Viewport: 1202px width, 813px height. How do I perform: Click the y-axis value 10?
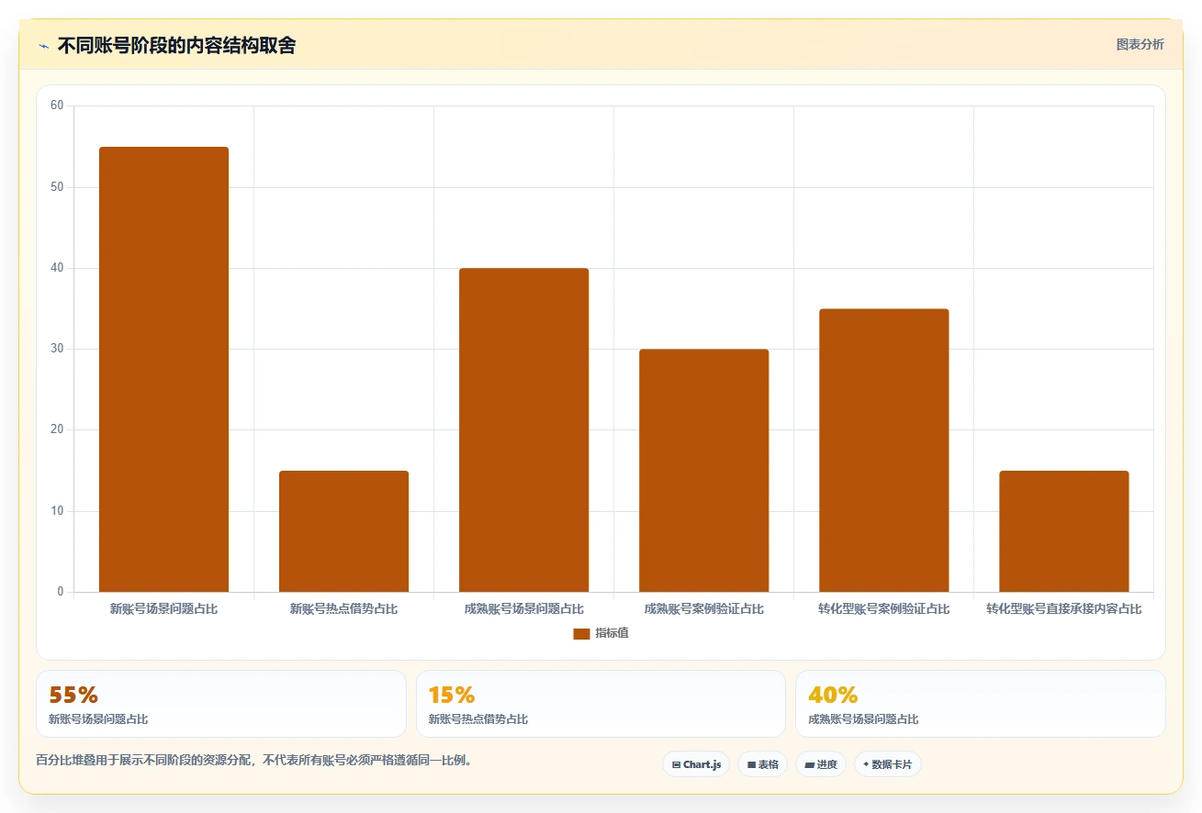point(57,511)
